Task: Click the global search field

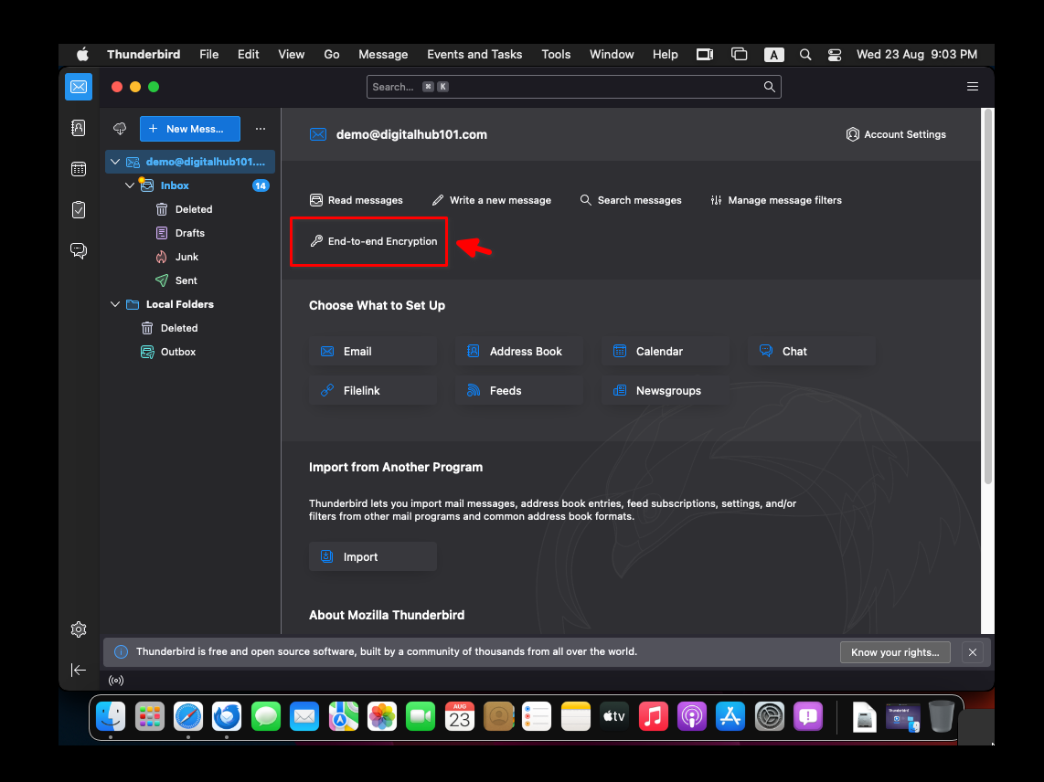Action: point(573,87)
